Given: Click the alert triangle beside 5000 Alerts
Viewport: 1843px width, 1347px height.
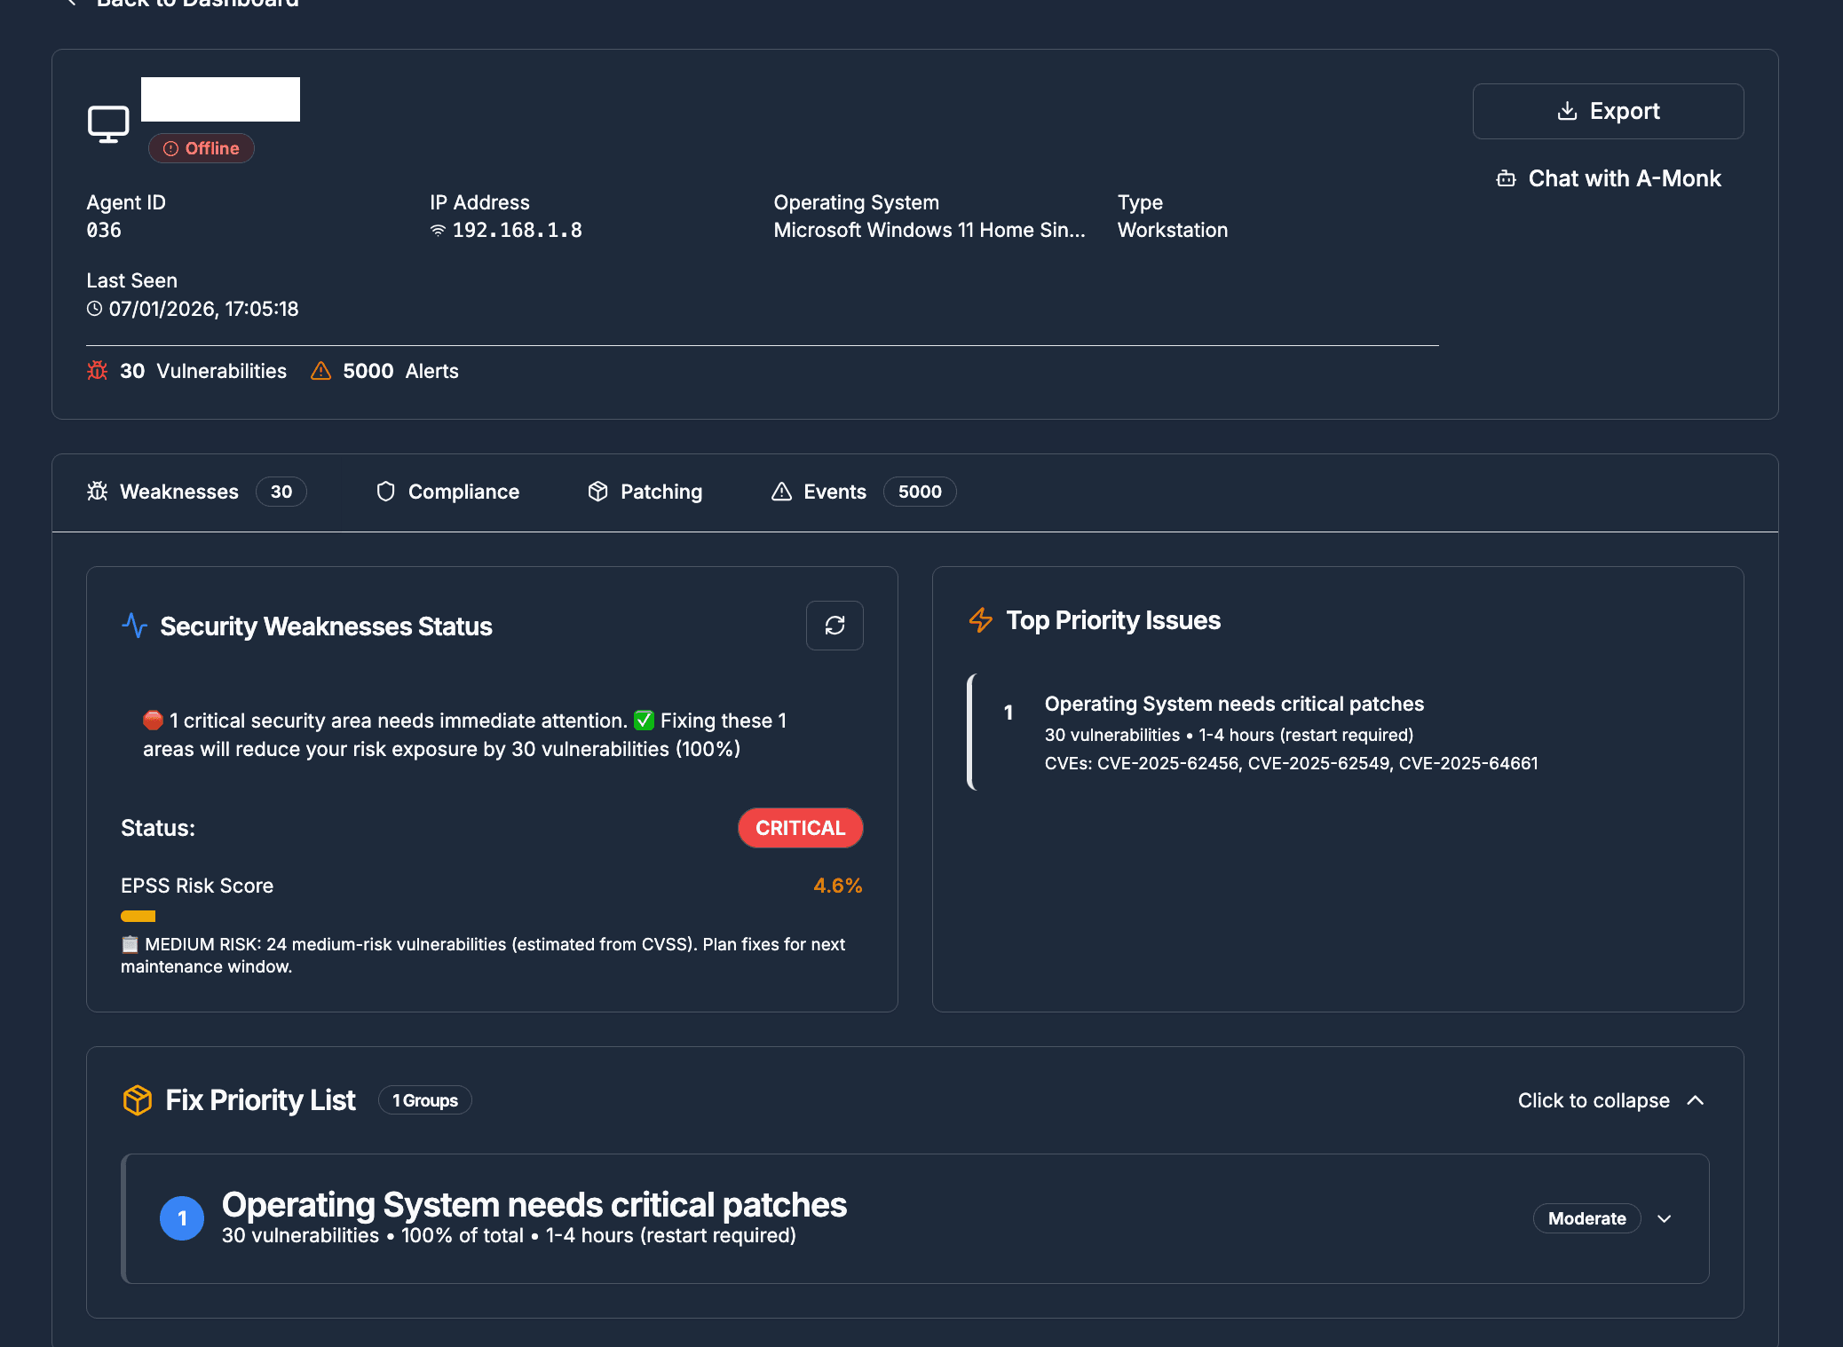Looking at the screenshot, I should 320,371.
